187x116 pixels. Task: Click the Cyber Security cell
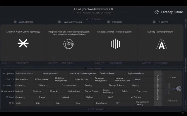pos(84,79)
